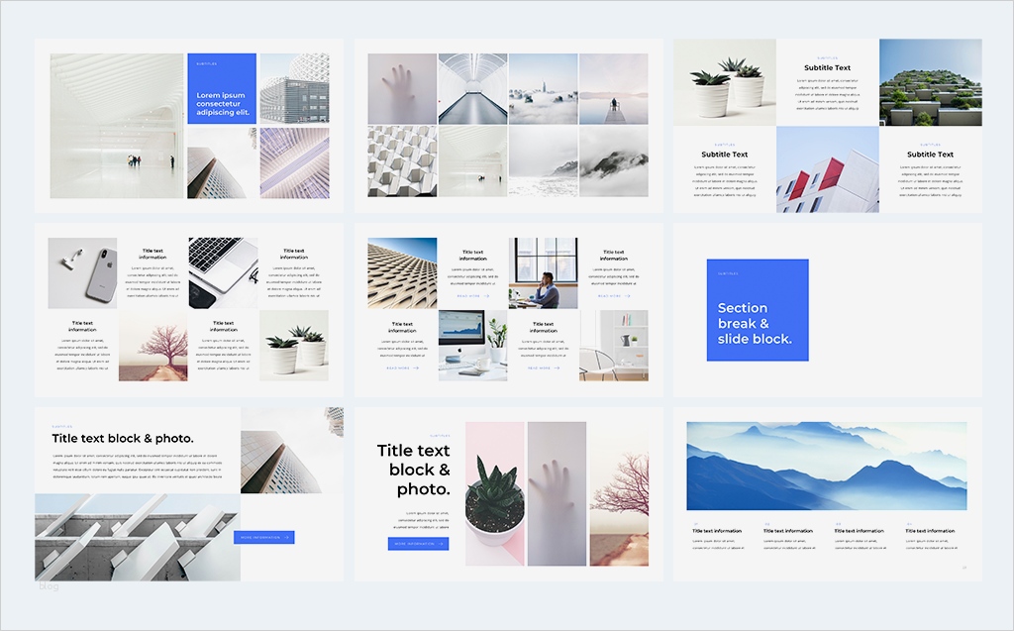This screenshot has width=1014, height=631.
Task: Click the 'Subtitle Text' heading below the succulents photo
Action: point(724,154)
